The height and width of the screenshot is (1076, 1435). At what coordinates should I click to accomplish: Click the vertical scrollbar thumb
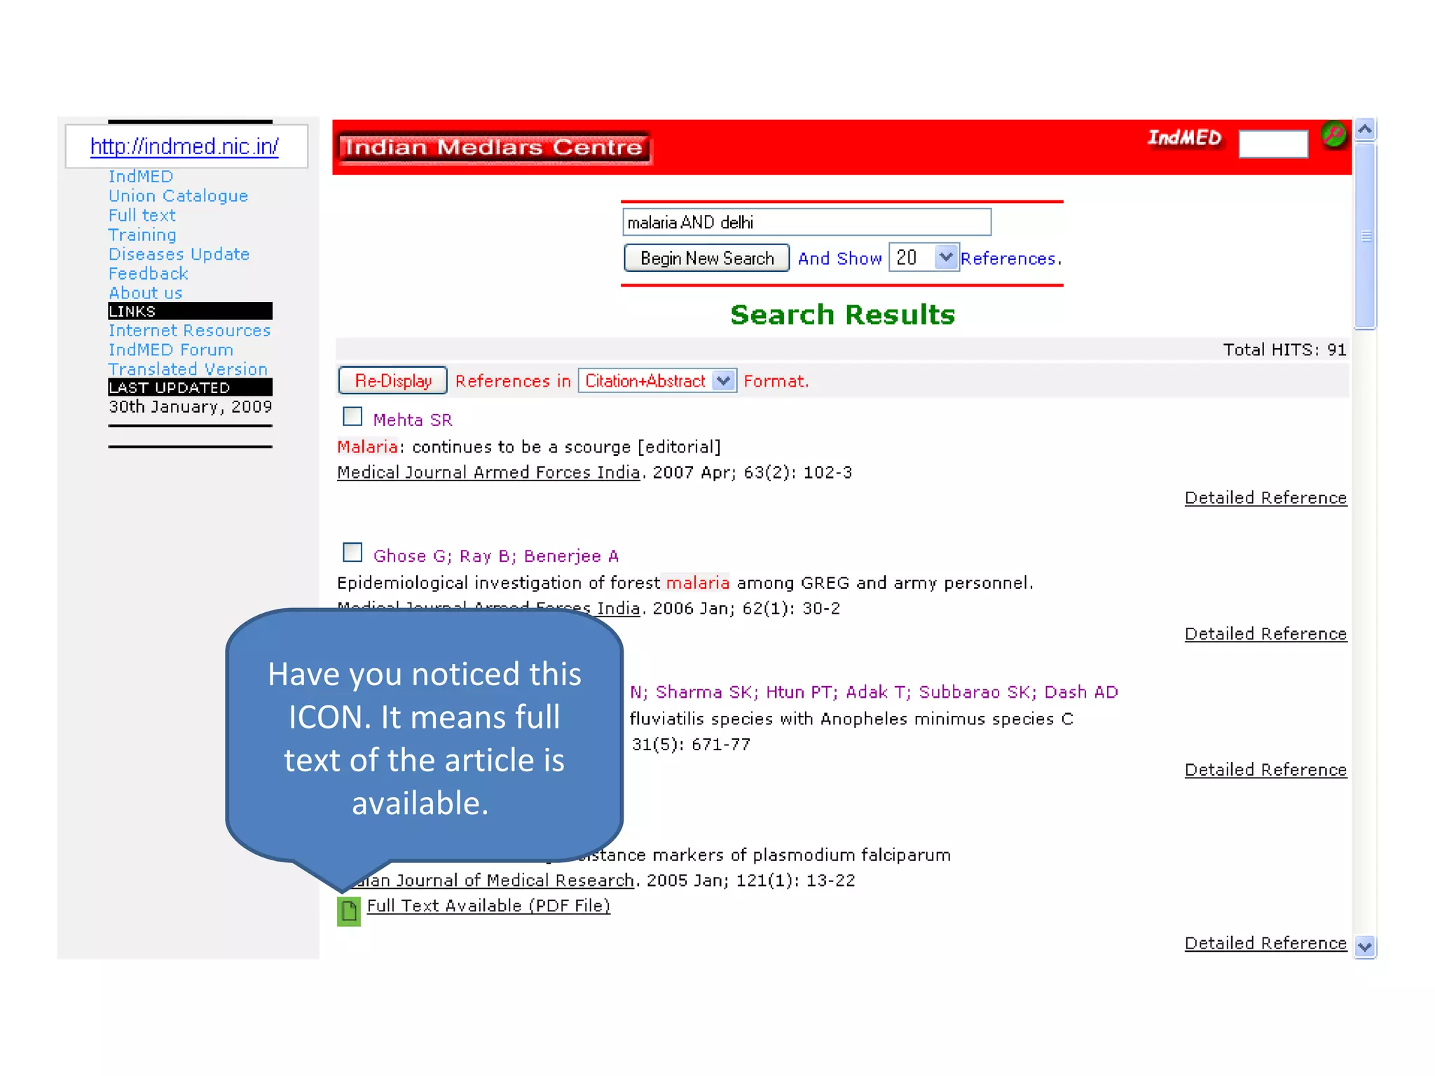pos(1364,235)
